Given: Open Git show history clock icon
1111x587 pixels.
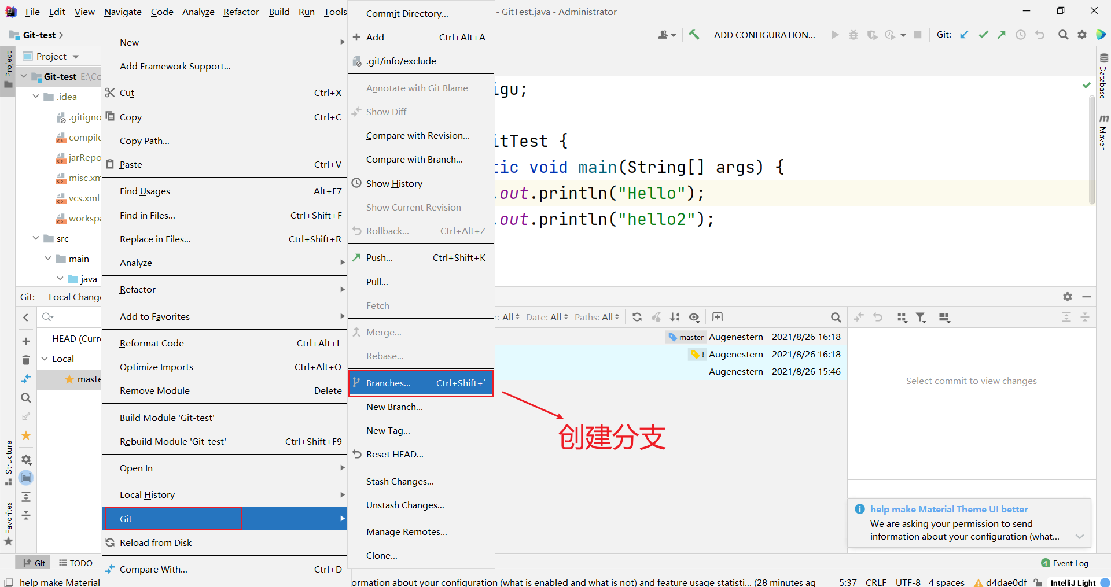Looking at the screenshot, I should [x=1021, y=35].
